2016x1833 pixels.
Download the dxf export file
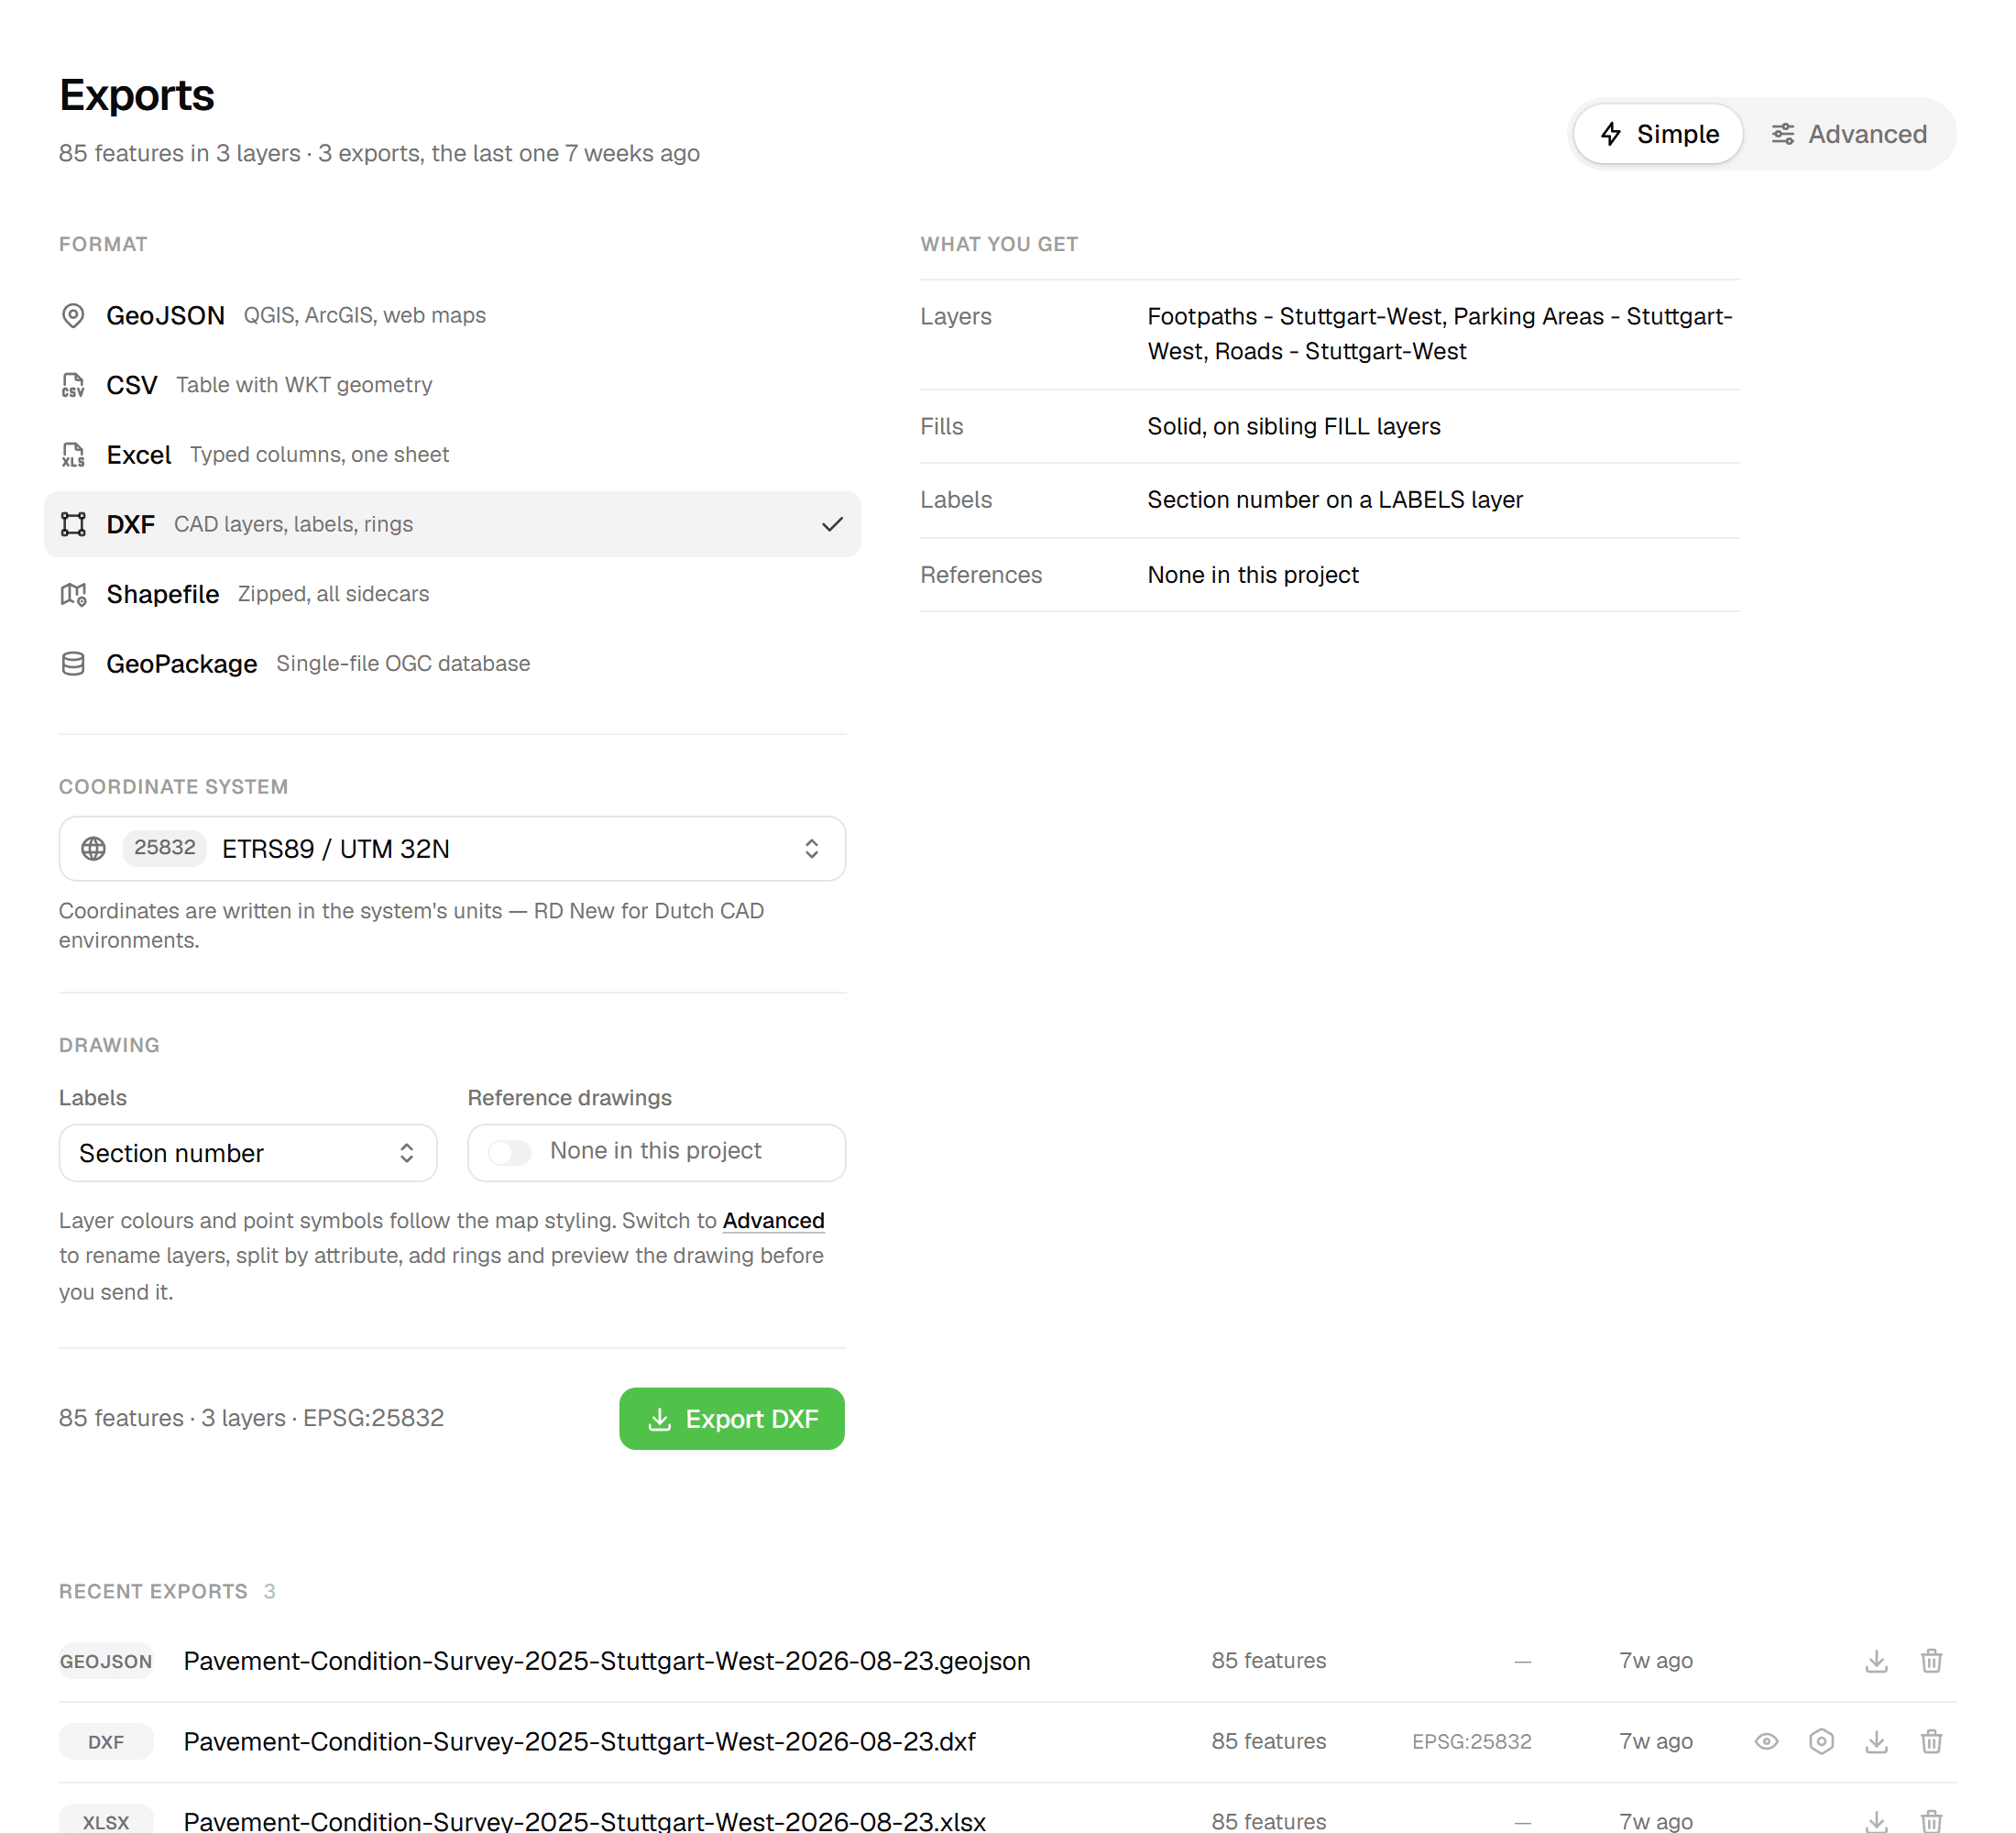click(1876, 1741)
